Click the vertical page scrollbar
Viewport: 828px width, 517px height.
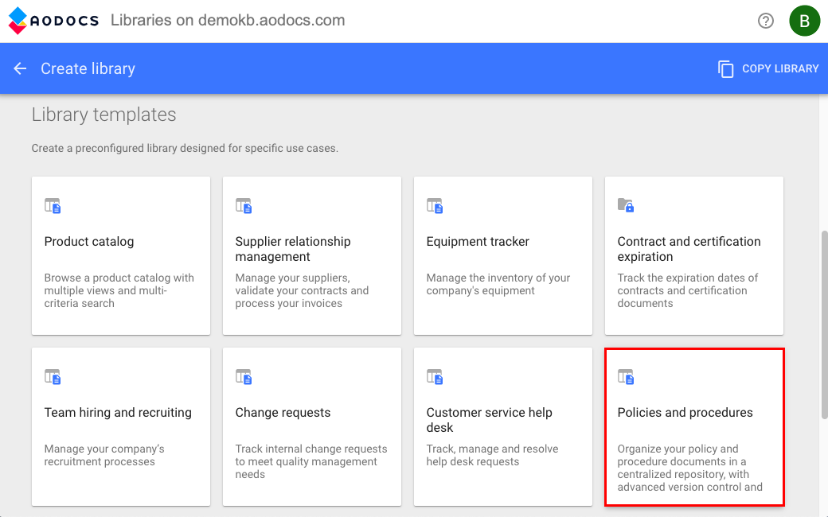823,325
